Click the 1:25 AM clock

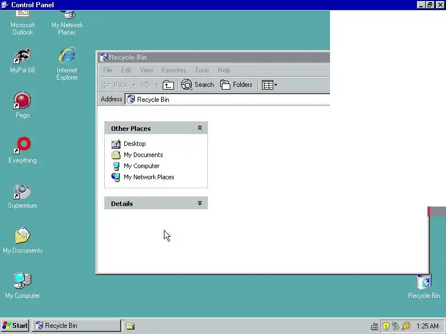(x=427, y=326)
